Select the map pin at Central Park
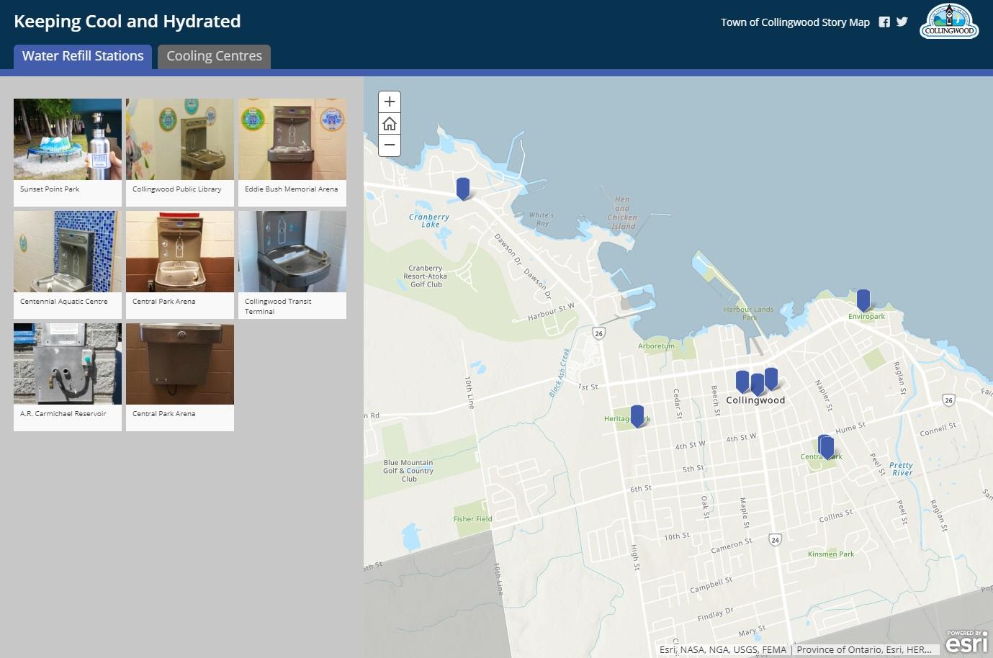993x658 pixels. coord(827,447)
